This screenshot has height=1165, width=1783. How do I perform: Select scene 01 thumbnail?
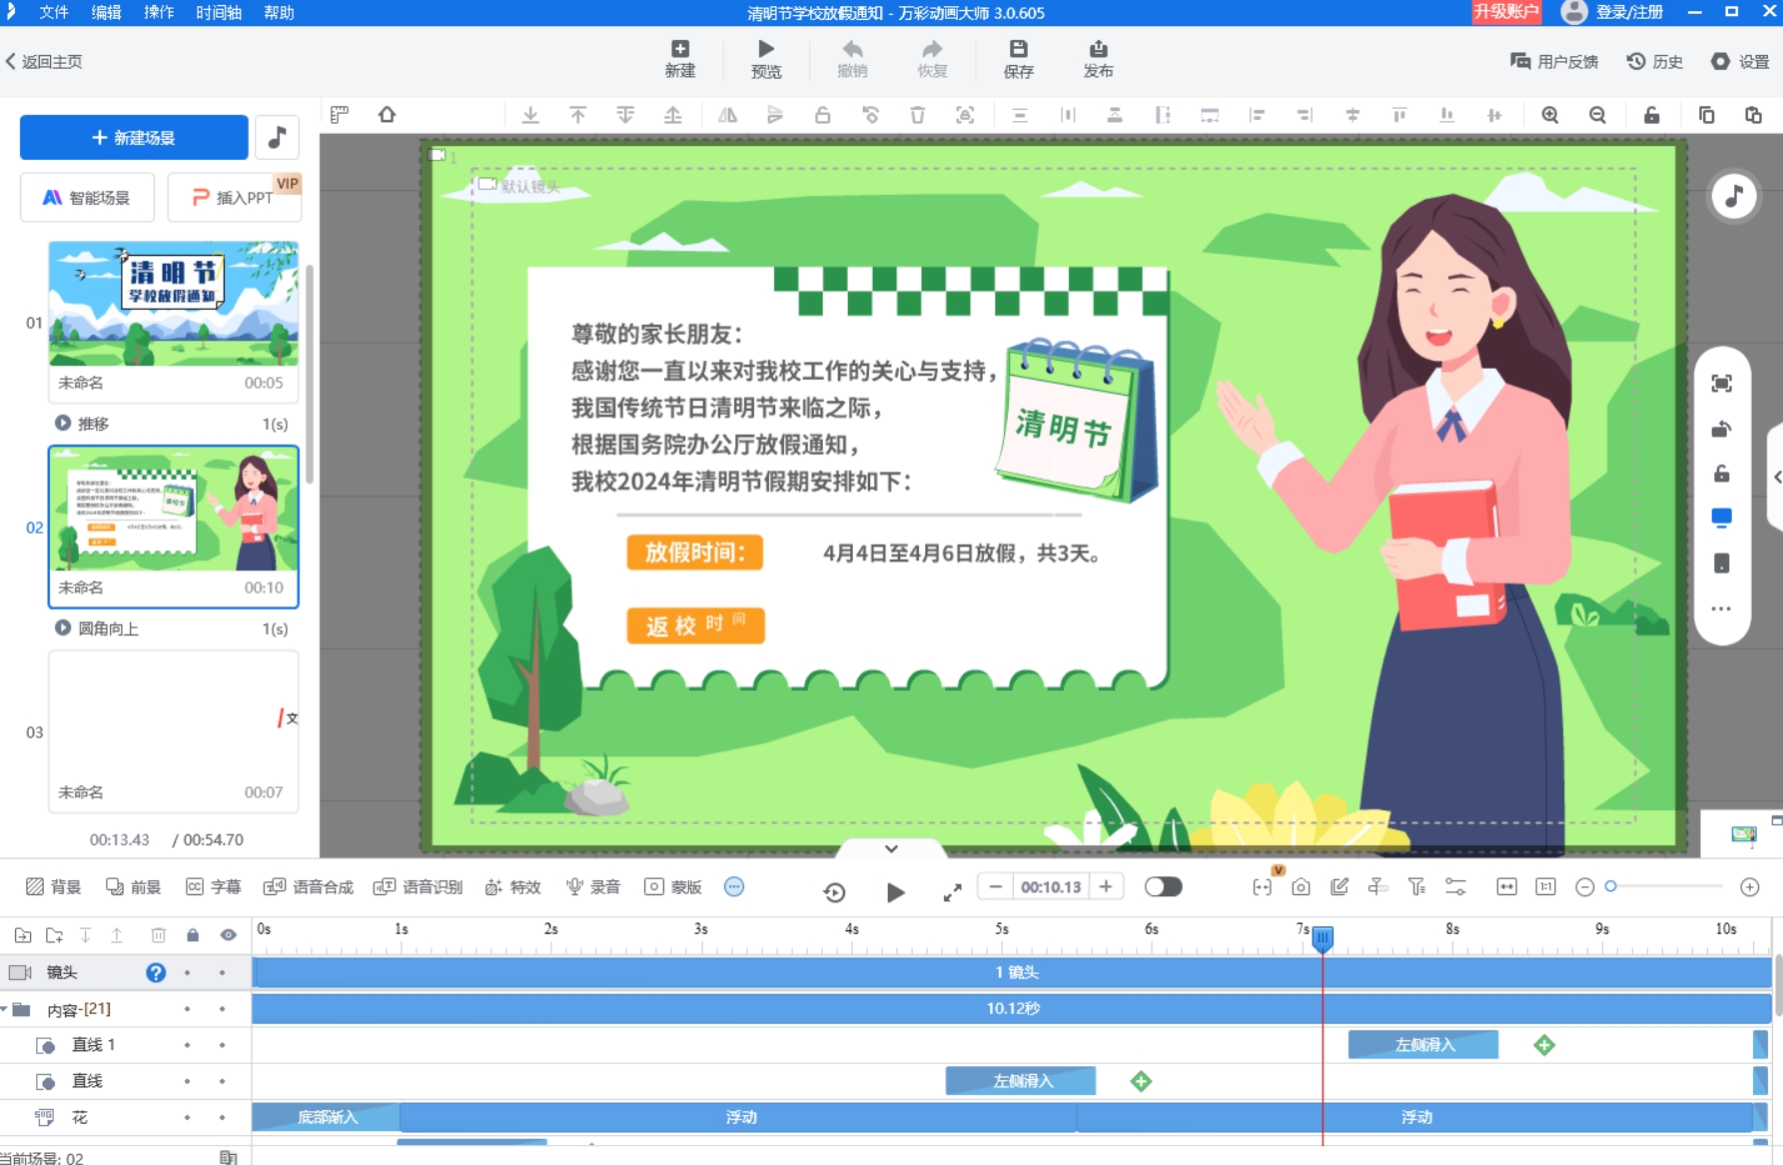tap(174, 303)
